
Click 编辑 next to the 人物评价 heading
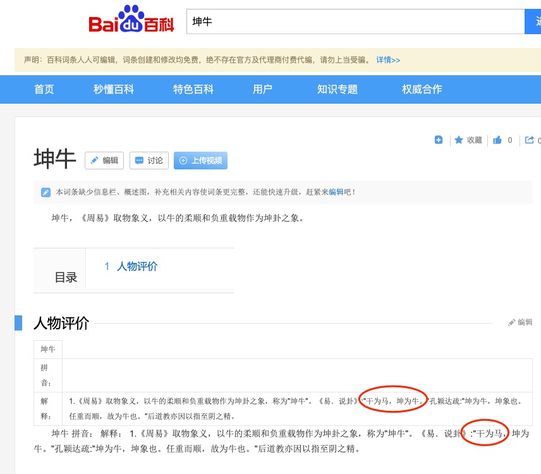[x=520, y=322]
